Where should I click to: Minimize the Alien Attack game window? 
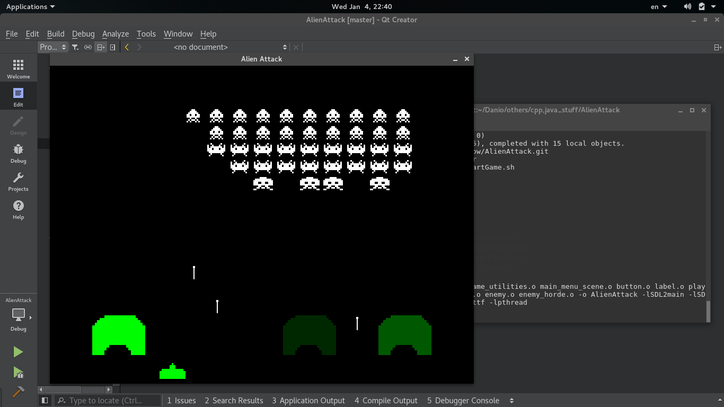tap(455, 59)
